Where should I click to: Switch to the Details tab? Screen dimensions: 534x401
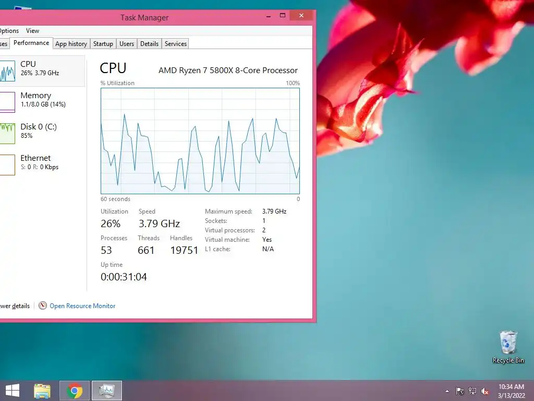click(149, 44)
